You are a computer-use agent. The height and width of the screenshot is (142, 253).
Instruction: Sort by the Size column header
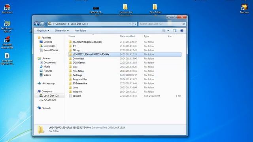tap(170, 36)
